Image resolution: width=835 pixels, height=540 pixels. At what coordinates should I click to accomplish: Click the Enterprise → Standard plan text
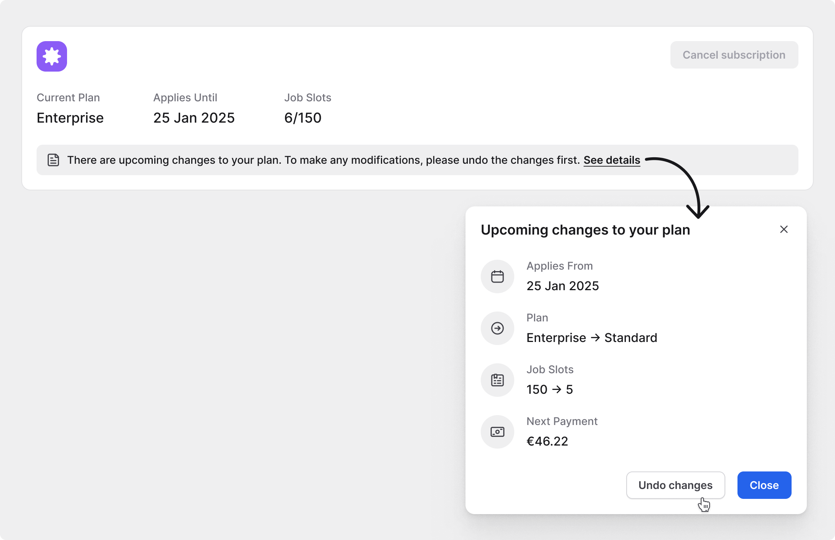click(x=592, y=338)
